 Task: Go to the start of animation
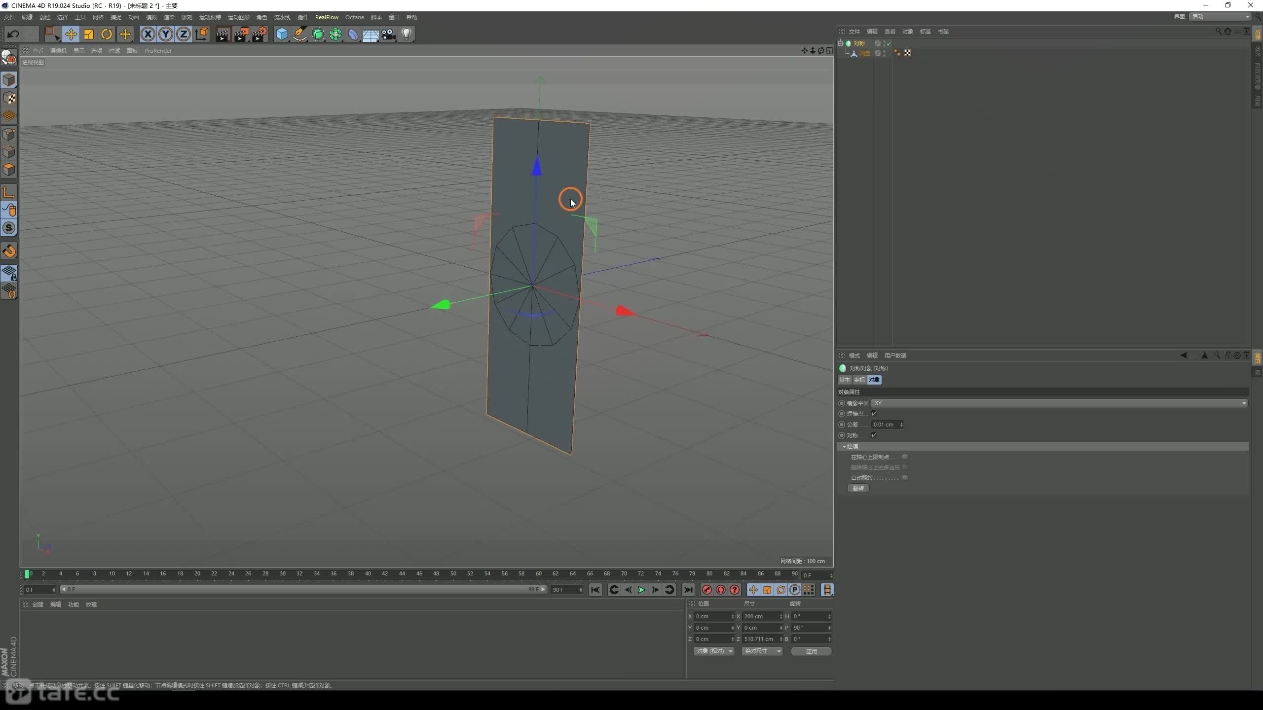click(595, 590)
